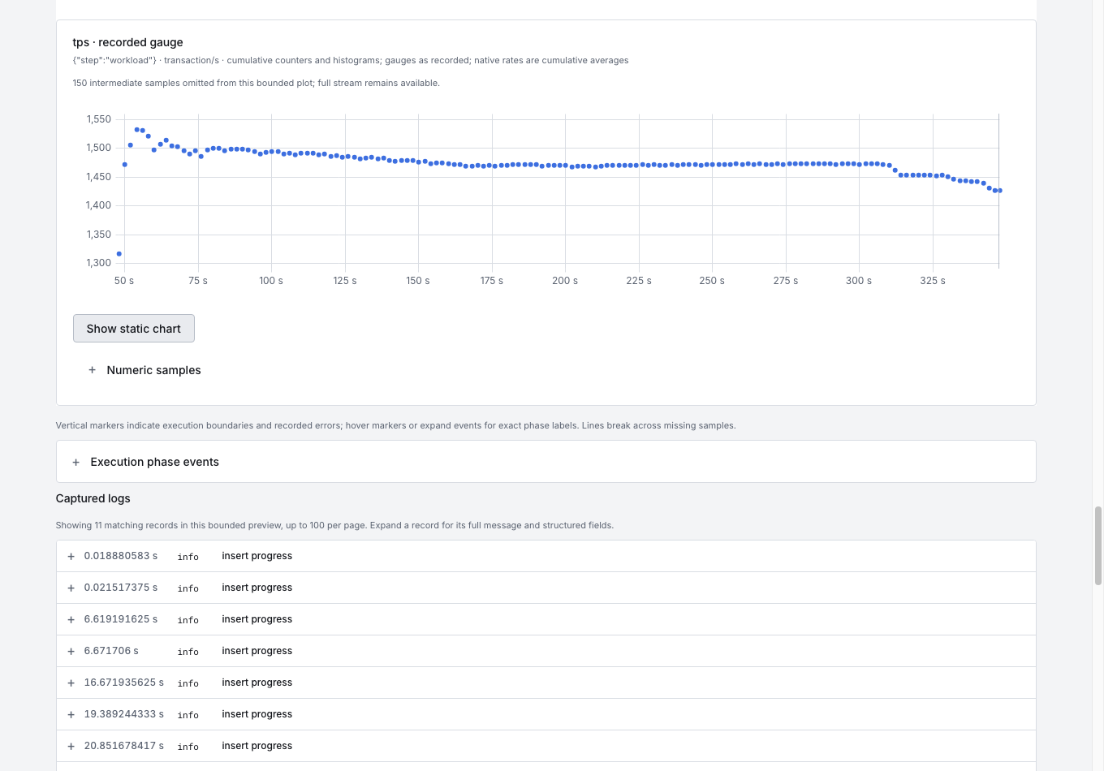Click the vertical phase marker at chart's right edge
Screen dimensions: 1104x771
pyautogui.click(x=998, y=191)
